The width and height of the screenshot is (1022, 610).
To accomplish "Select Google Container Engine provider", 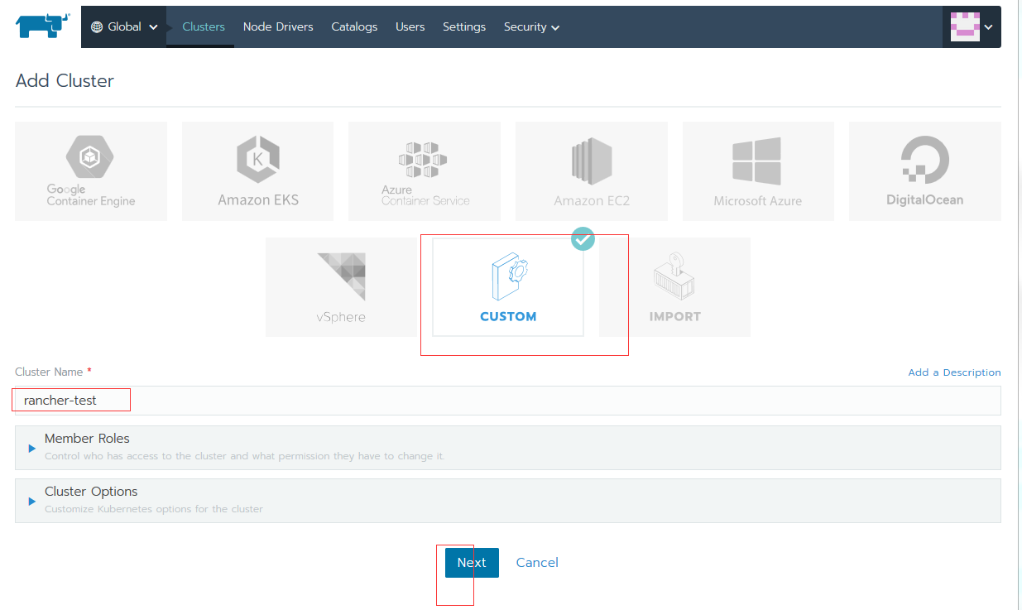I will click(x=91, y=171).
